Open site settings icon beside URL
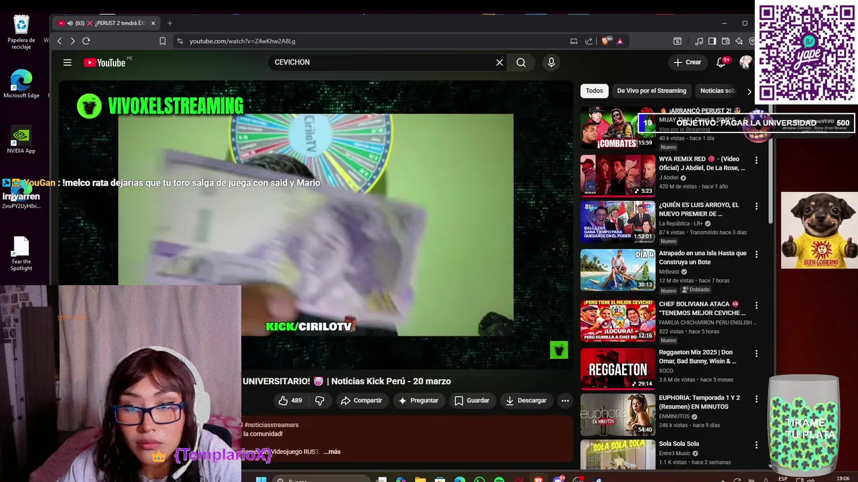The height and width of the screenshot is (482, 858). pyautogui.click(x=180, y=41)
